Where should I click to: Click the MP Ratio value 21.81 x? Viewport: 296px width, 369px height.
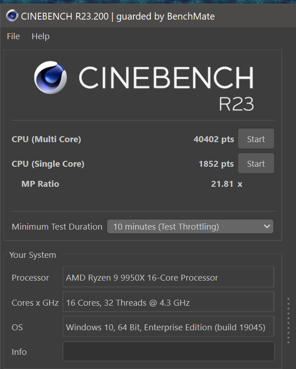(226, 184)
